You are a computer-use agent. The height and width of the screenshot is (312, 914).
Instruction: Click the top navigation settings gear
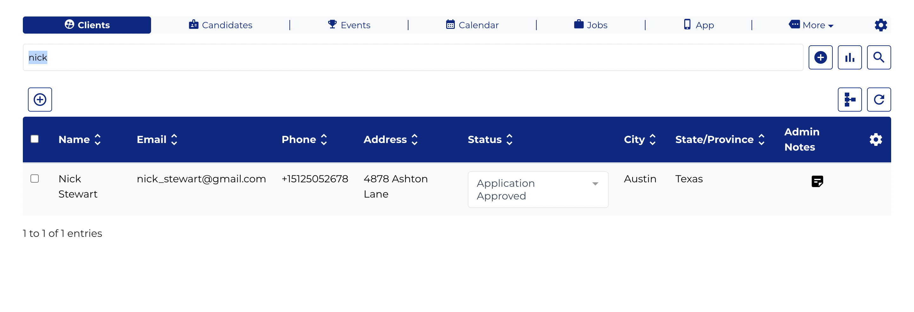(881, 25)
